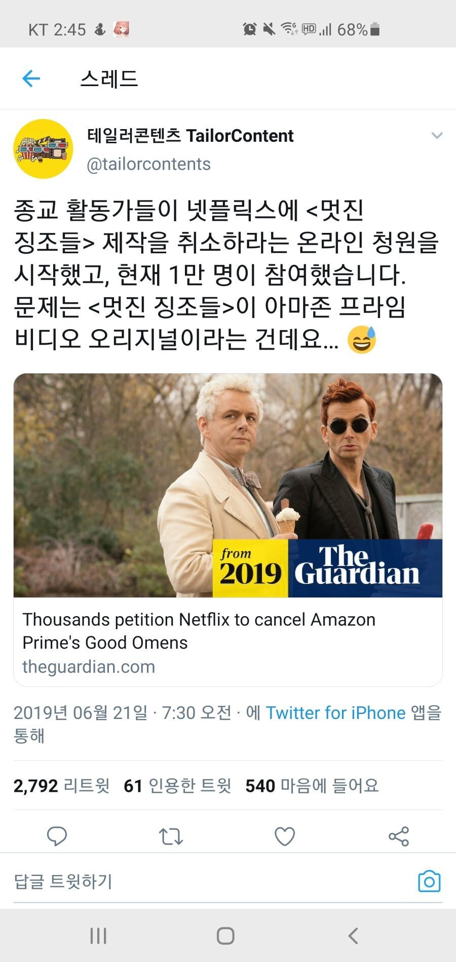Screen dimensions: 456x962
Task: Open the camera icon in the reply bar
Action: pos(429,881)
